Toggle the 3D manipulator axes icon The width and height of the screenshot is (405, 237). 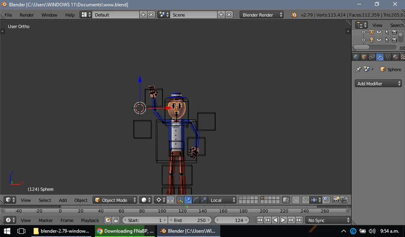pos(180,200)
